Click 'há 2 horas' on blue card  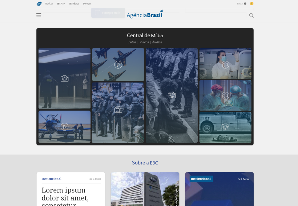click(243, 179)
